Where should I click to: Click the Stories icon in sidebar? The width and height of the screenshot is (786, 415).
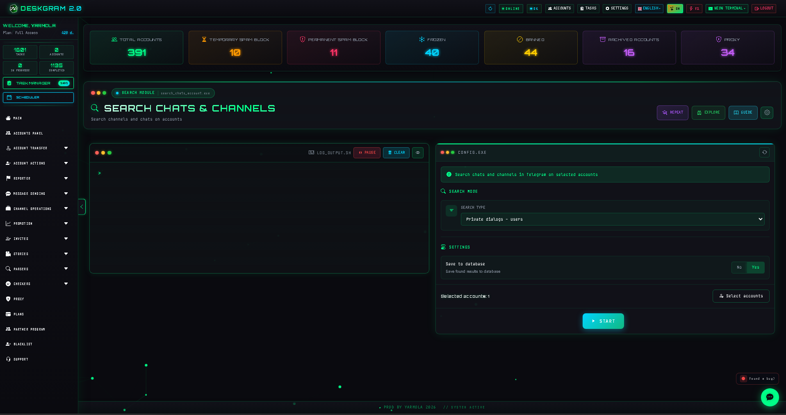[8, 254]
